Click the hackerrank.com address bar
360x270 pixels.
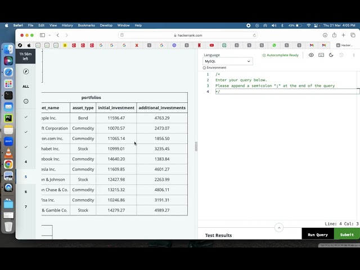coord(188,35)
